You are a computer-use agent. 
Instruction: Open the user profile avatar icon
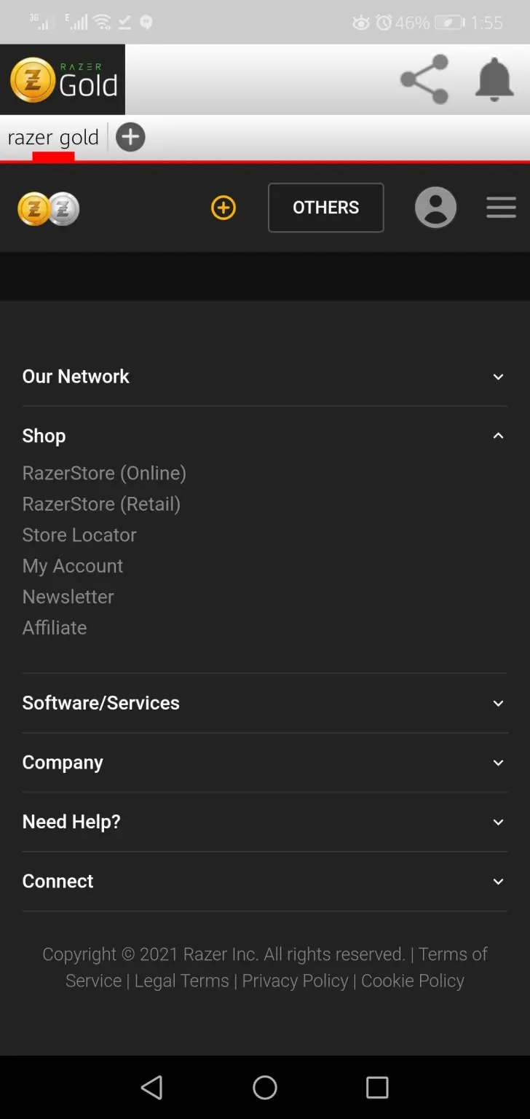click(435, 208)
